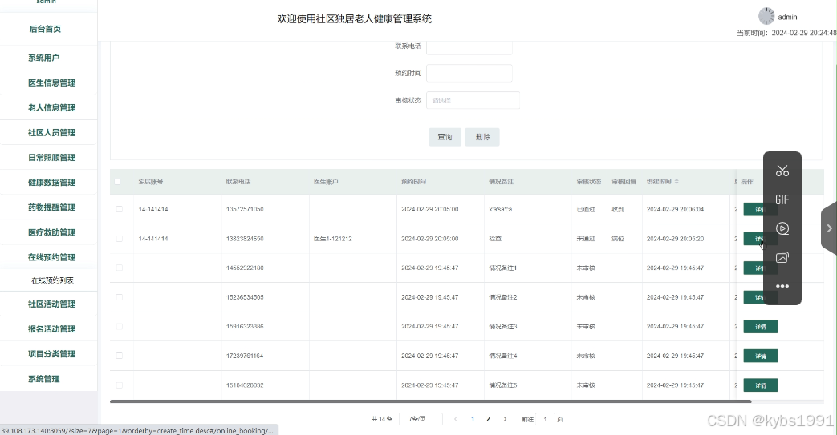The image size is (837, 435).
Task: Check the row with phone 15184528032
Action: click(120, 385)
